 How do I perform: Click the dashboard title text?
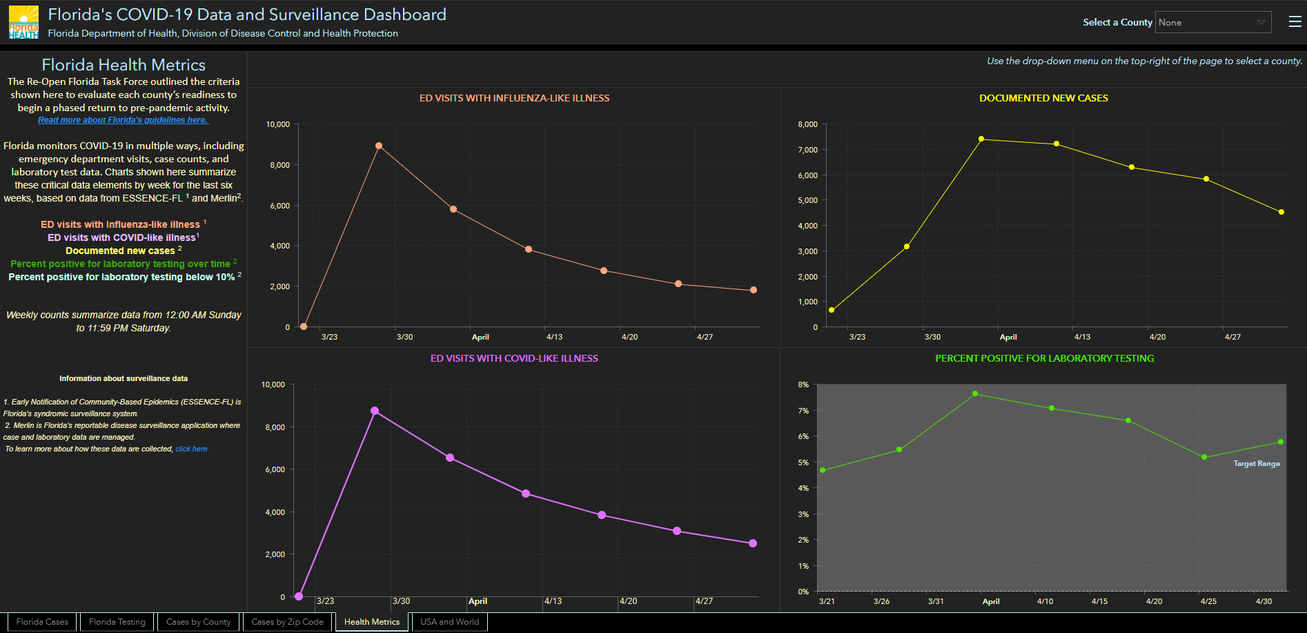tap(247, 14)
